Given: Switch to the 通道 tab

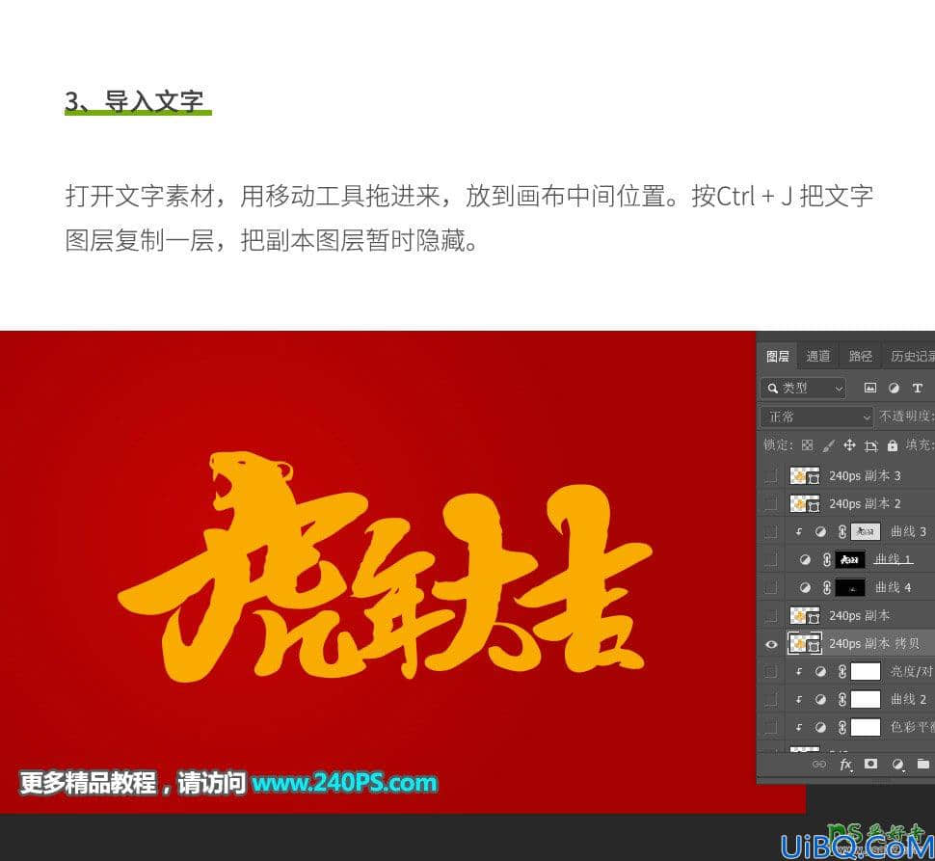Looking at the screenshot, I should click(x=818, y=356).
